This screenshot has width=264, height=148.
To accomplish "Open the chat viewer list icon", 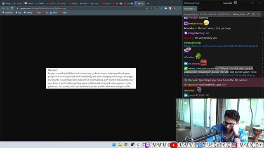I will click(x=253, y=14).
